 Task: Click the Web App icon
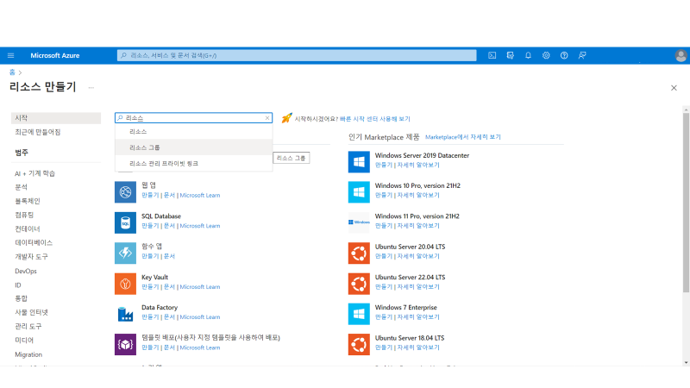125,192
